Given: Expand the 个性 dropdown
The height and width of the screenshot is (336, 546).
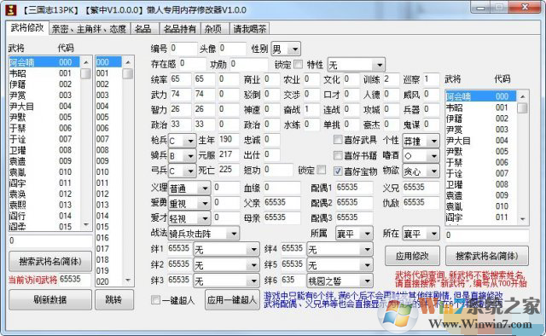Looking at the screenshot, I should click(x=421, y=141).
